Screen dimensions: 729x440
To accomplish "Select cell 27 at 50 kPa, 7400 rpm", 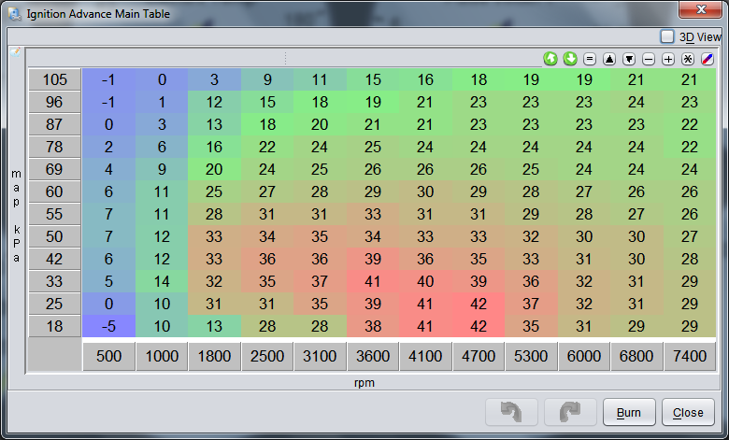I will tap(690, 236).
